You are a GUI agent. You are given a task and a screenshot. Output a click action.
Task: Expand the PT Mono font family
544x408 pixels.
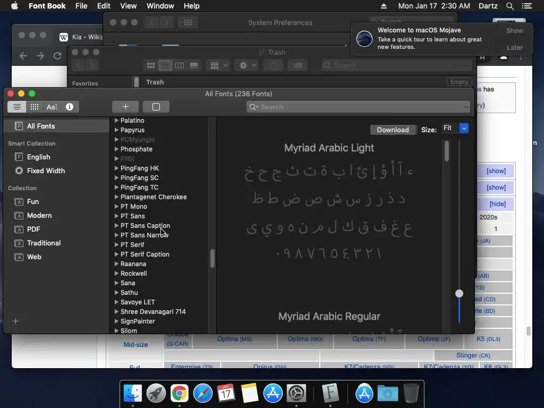116,207
